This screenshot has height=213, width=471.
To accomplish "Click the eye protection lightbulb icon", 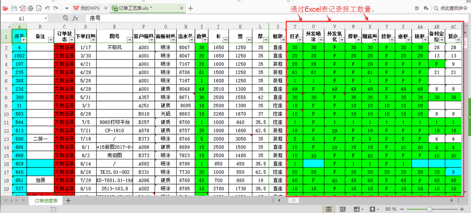I will (x=372, y=209).
